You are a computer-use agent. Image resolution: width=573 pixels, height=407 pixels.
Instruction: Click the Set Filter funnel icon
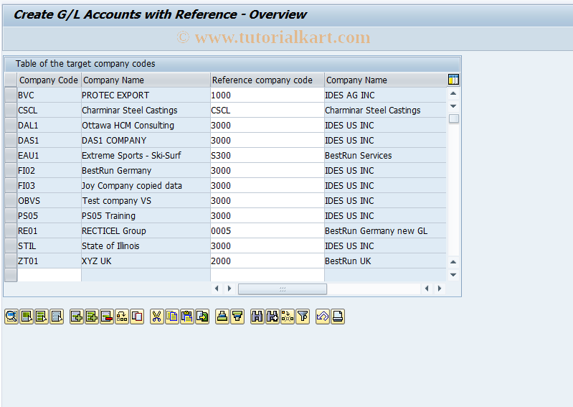303,317
